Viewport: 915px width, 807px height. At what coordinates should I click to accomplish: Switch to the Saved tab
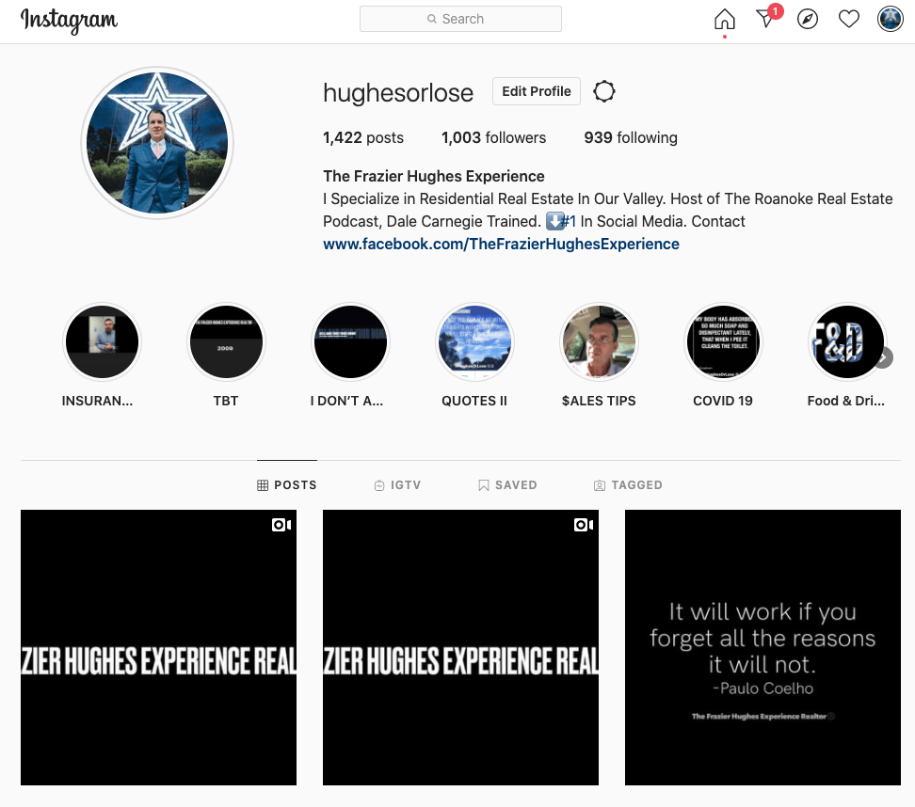[507, 485]
